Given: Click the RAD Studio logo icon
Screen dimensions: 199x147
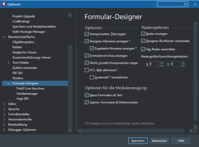Looking at the screenshot, I should coord(4,4).
